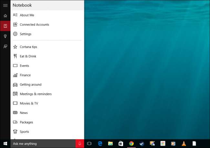Image resolution: width=210 pixels, height=148 pixels.
Task: Open Connected Accounts
Action: point(34,25)
